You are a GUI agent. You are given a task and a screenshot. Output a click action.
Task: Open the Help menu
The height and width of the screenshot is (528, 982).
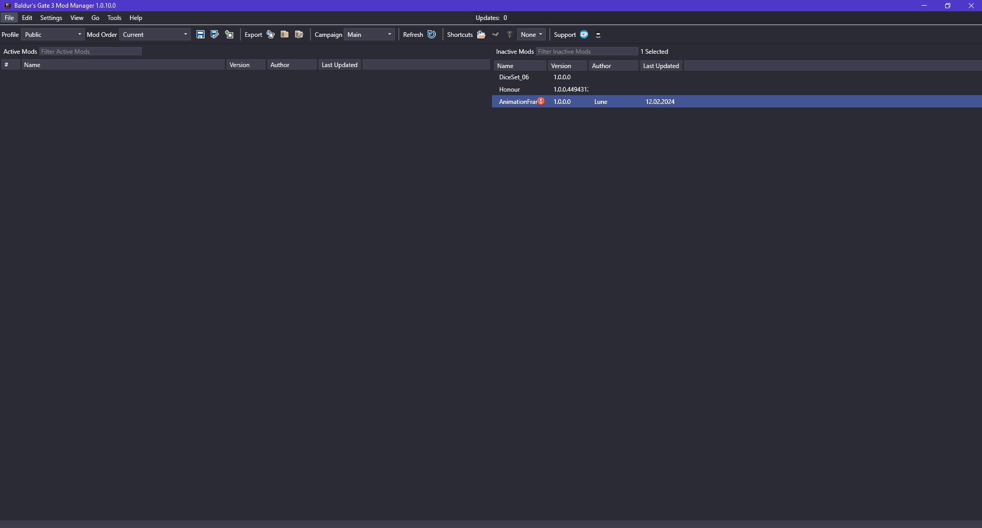click(x=136, y=17)
